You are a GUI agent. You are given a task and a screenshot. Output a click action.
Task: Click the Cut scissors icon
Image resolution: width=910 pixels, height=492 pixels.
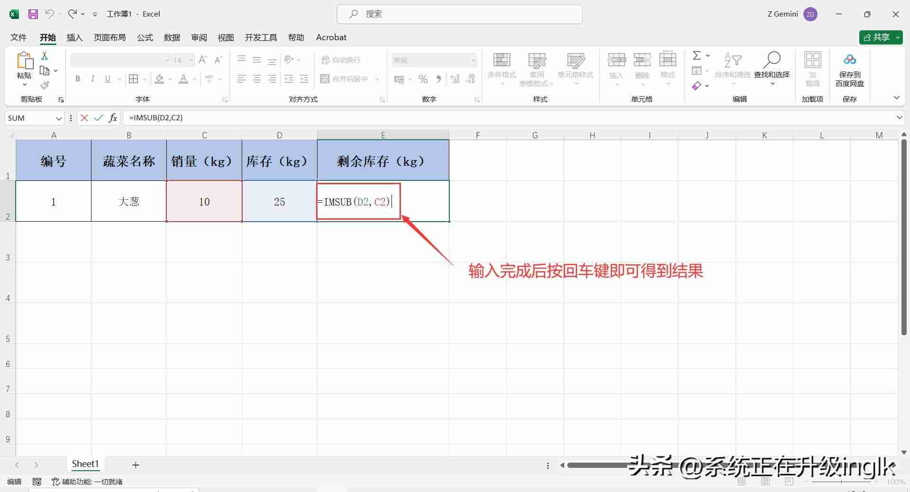click(45, 56)
